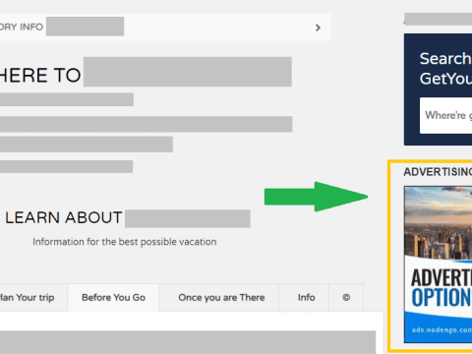Open the Advertising Options banner ad

(x=438, y=265)
